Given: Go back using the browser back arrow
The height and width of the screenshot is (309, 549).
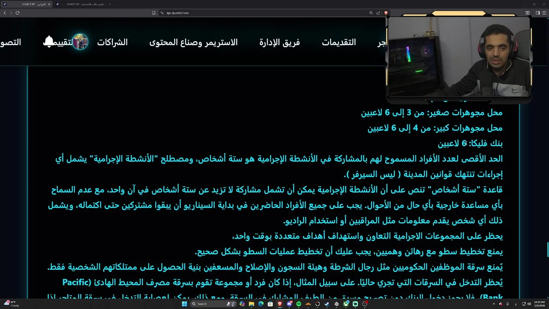Looking at the screenshot, I should tap(5, 13).
